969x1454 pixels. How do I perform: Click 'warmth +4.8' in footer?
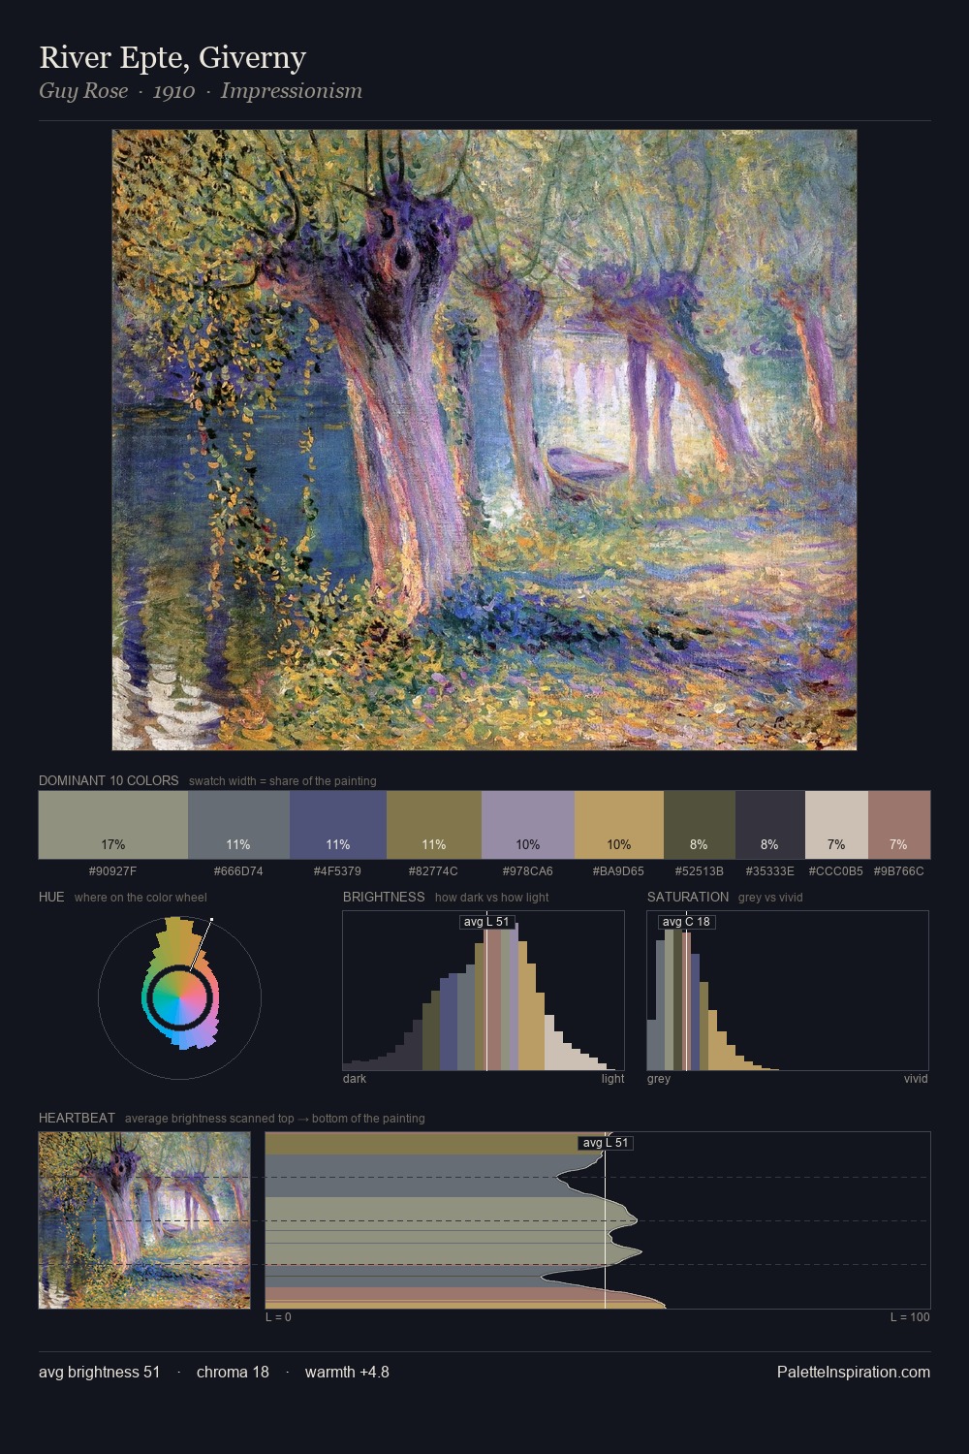tap(347, 1372)
